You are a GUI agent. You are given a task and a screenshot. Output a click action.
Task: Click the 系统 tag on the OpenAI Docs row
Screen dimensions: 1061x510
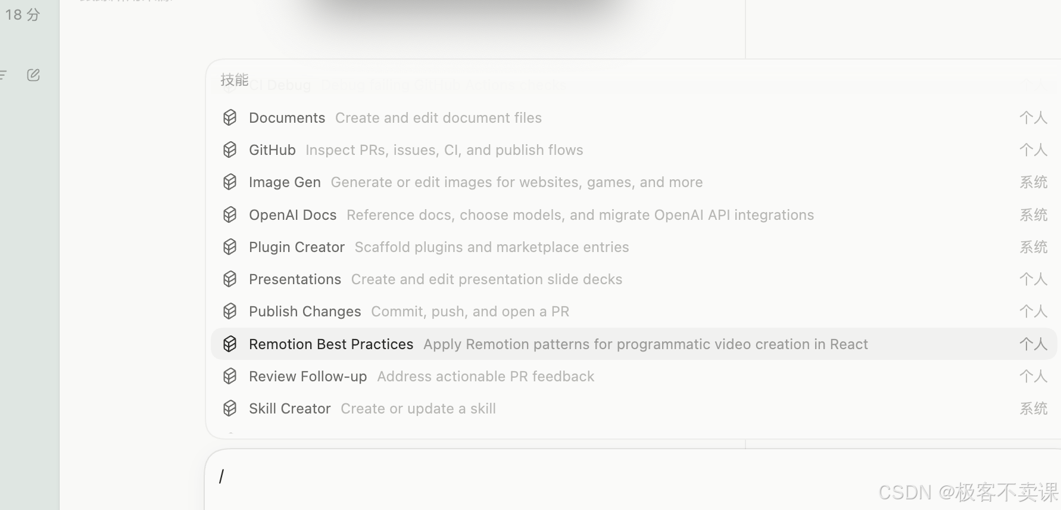1033,214
